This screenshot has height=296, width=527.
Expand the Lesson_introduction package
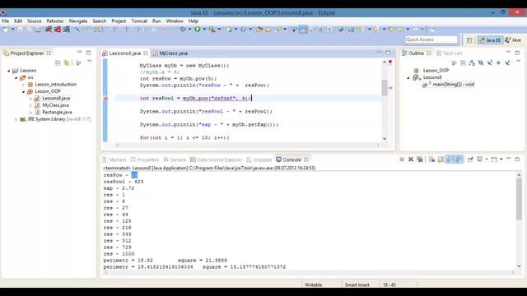pyautogui.click(x=24, y=85)
